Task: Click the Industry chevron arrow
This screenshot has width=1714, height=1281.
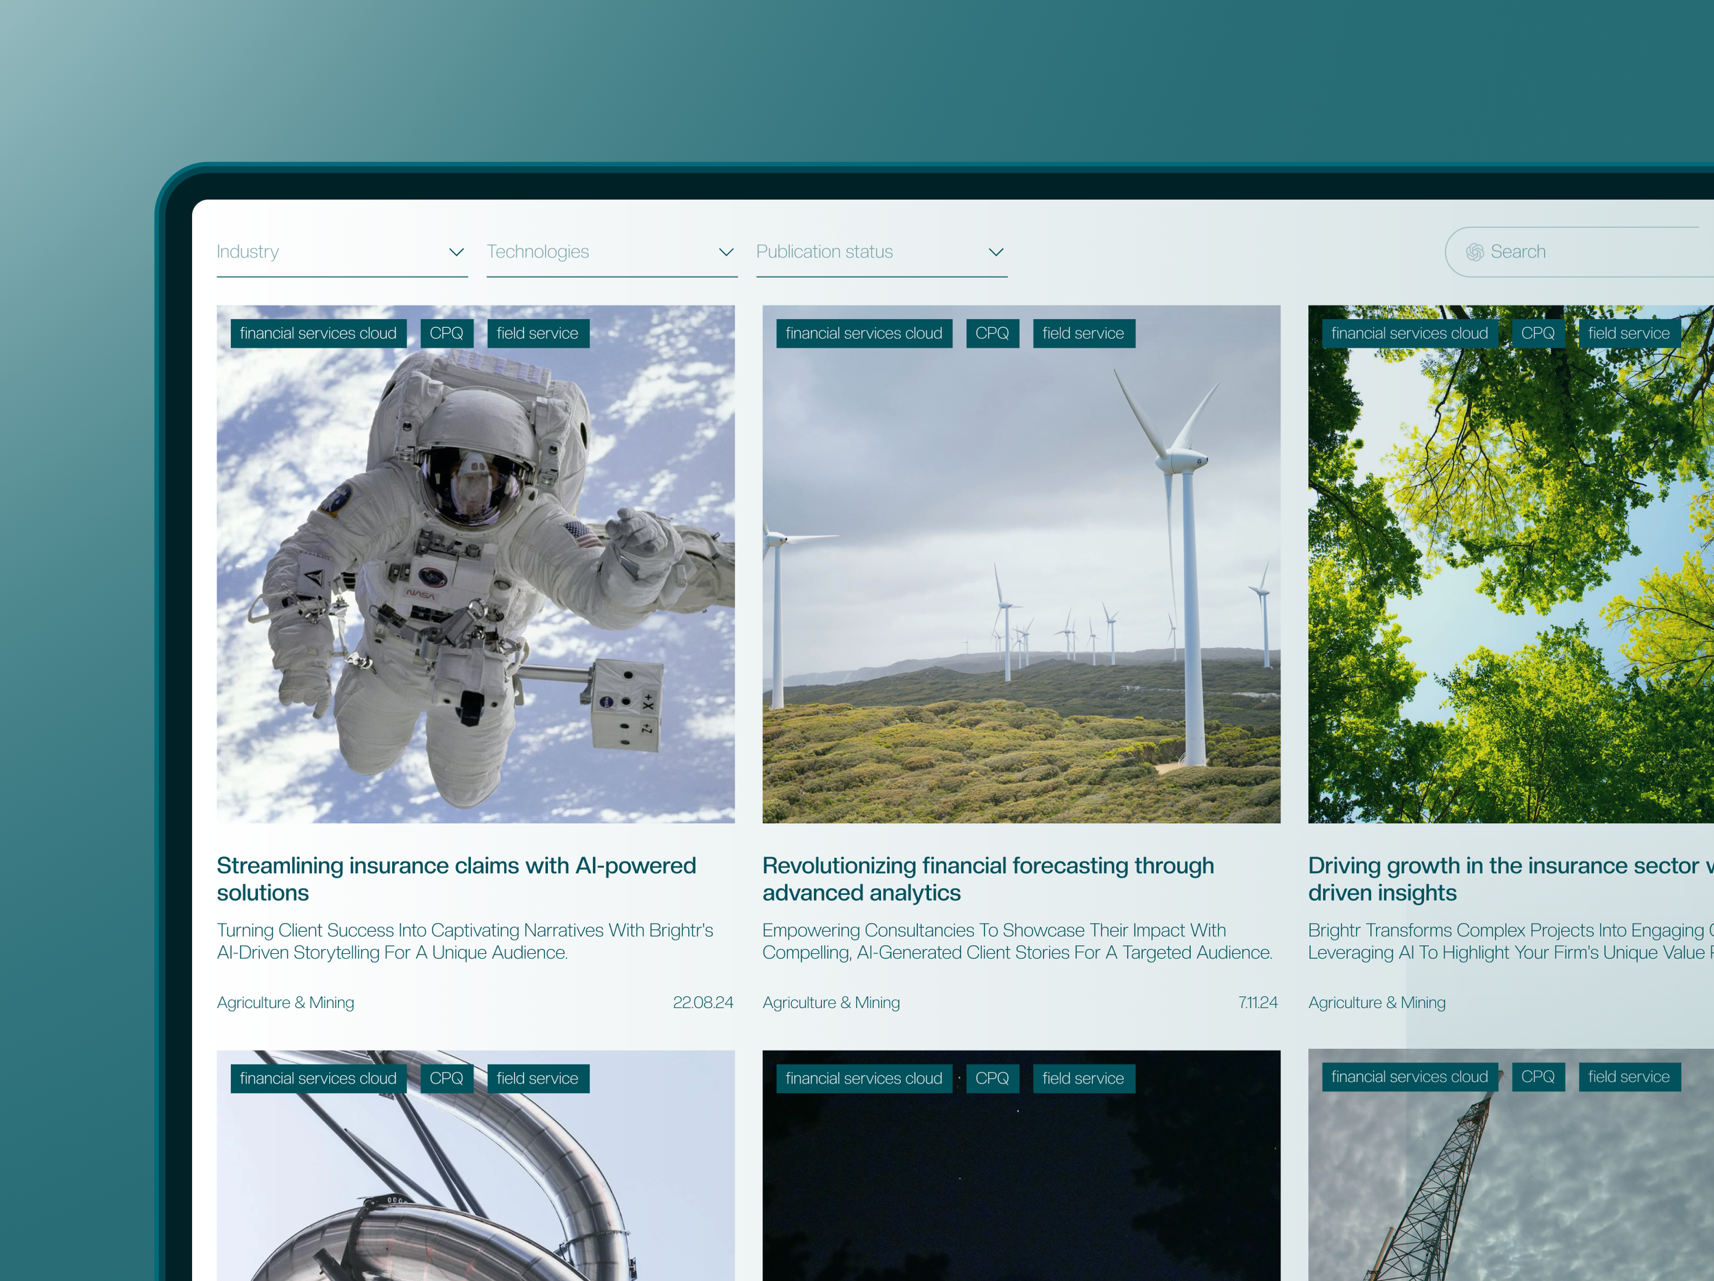Action: coord(457,252)
